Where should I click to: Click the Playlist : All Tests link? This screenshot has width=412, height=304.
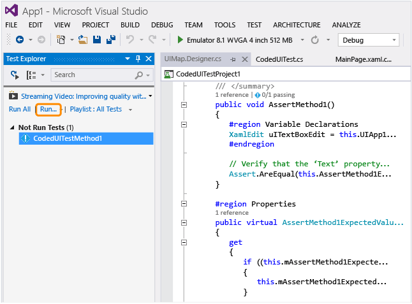click(96, 109)
